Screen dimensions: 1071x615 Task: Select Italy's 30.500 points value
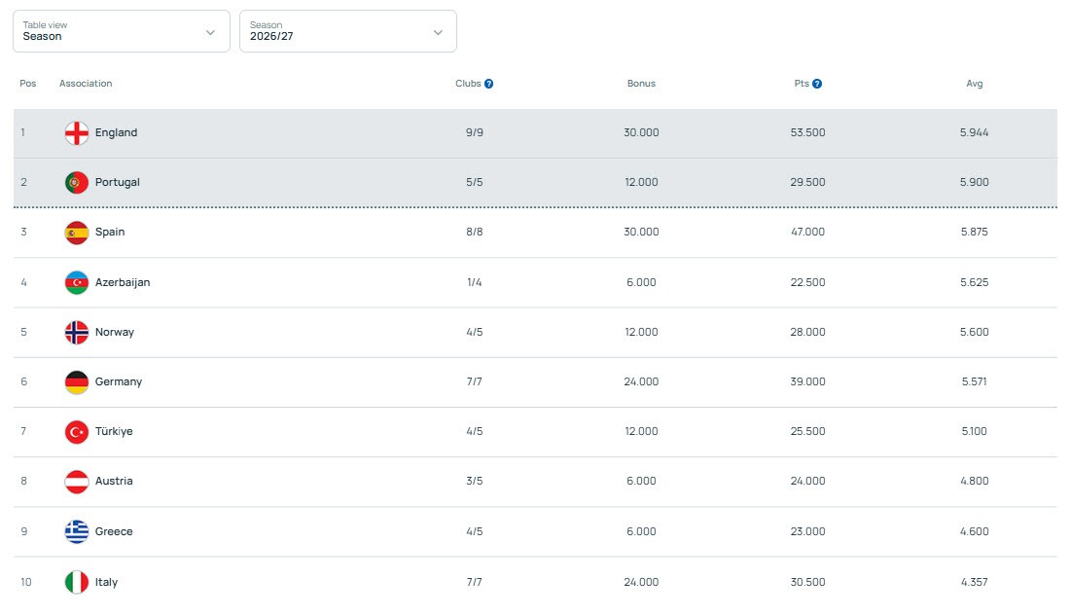(x=808, y=582)
